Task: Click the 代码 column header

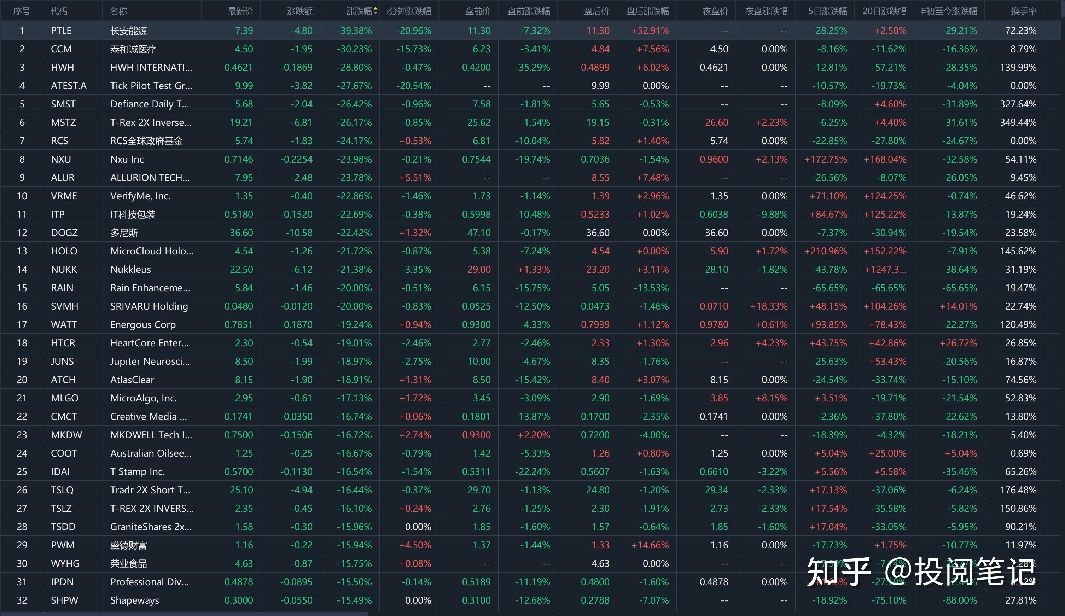Action: tap(59, 11)
